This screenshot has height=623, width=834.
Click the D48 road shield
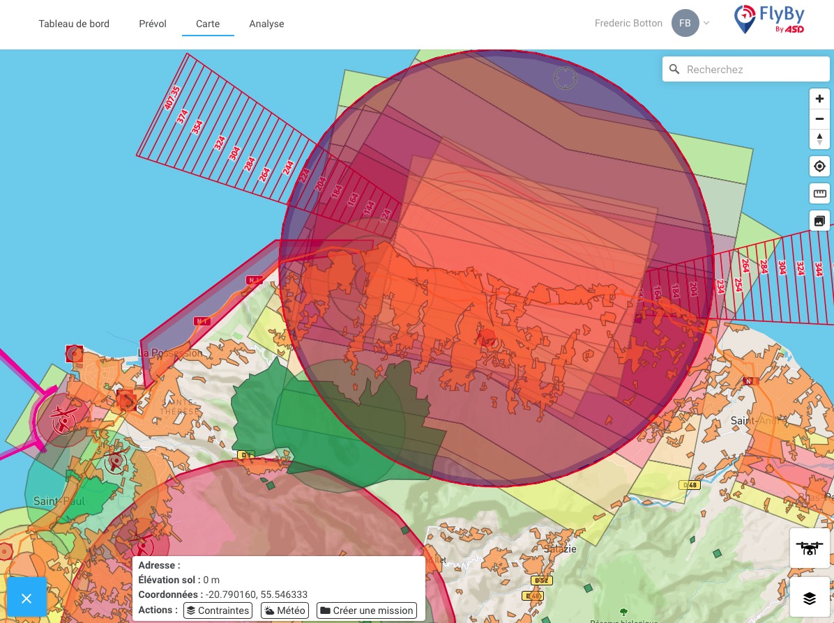tap(690, 485)
